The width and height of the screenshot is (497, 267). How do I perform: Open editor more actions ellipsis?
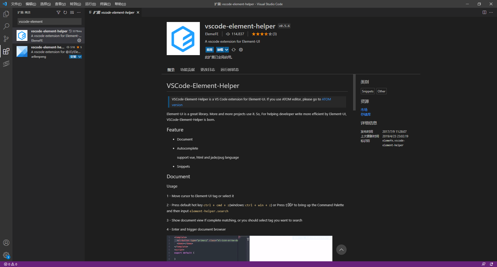[x=491, y=12]
